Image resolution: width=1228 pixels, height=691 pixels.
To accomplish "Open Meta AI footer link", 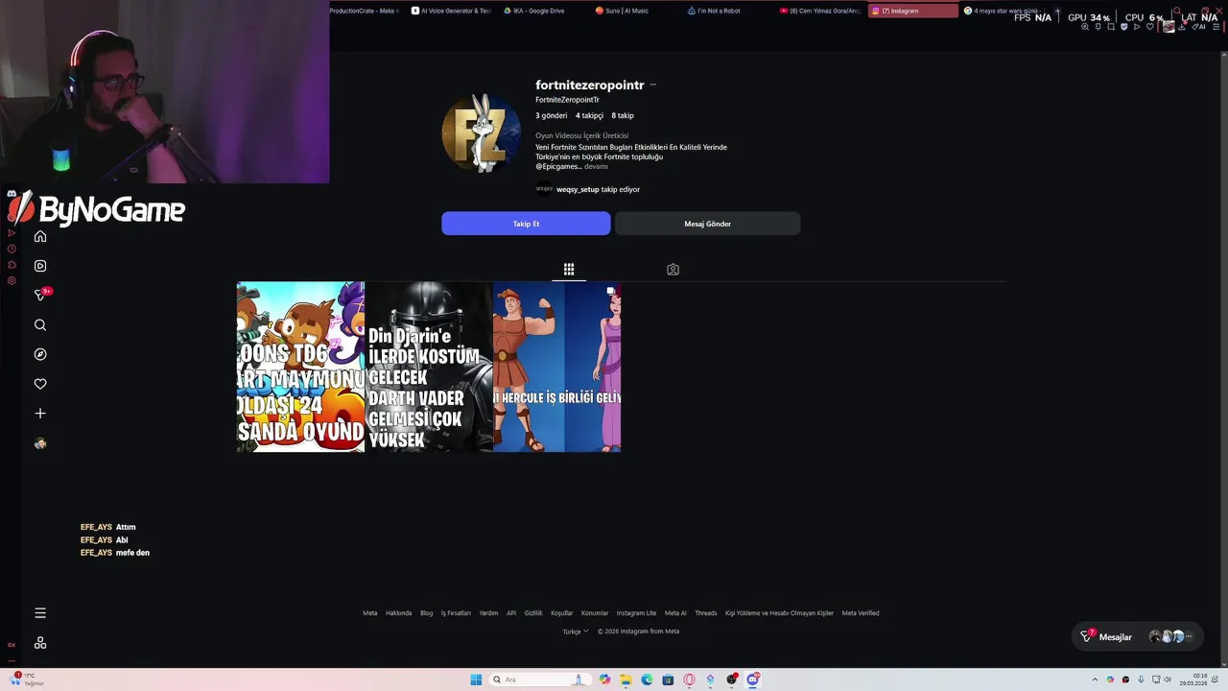I will (x=675, y=613).
